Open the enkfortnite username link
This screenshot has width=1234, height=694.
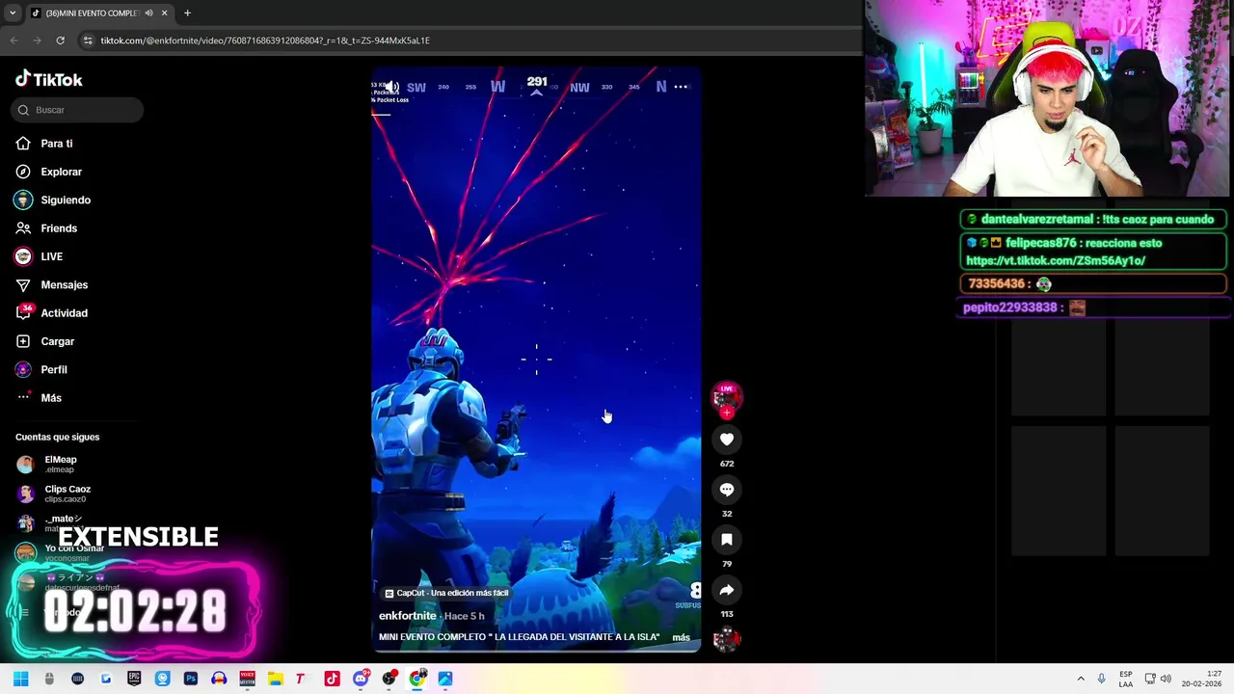tap(408, 616)
